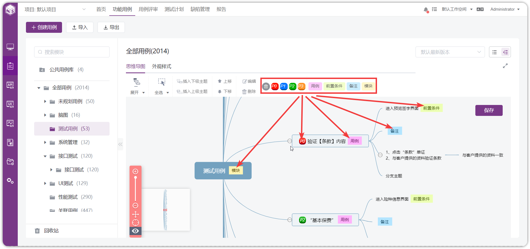Open the 用例评审 menu tab
This screenshot has width=530, height=249.
[148, 9]
